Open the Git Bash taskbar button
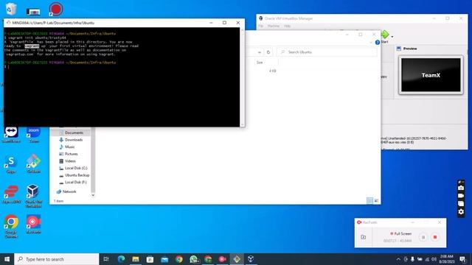This screenshot has width=472, height=265. (x=237, y=259)
